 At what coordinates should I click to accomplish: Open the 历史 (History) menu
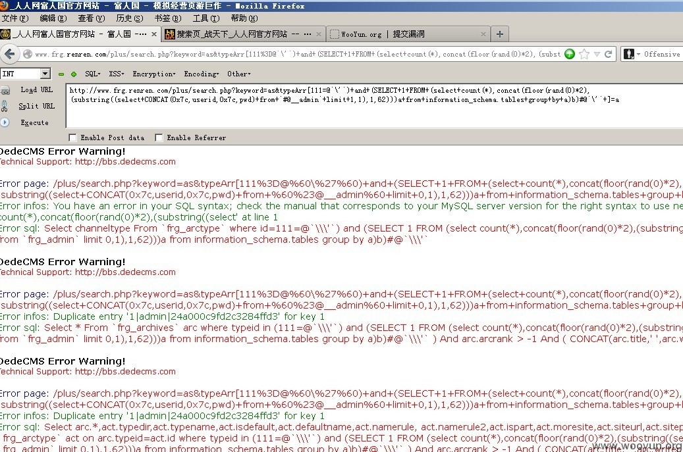[x=130, y=18]
